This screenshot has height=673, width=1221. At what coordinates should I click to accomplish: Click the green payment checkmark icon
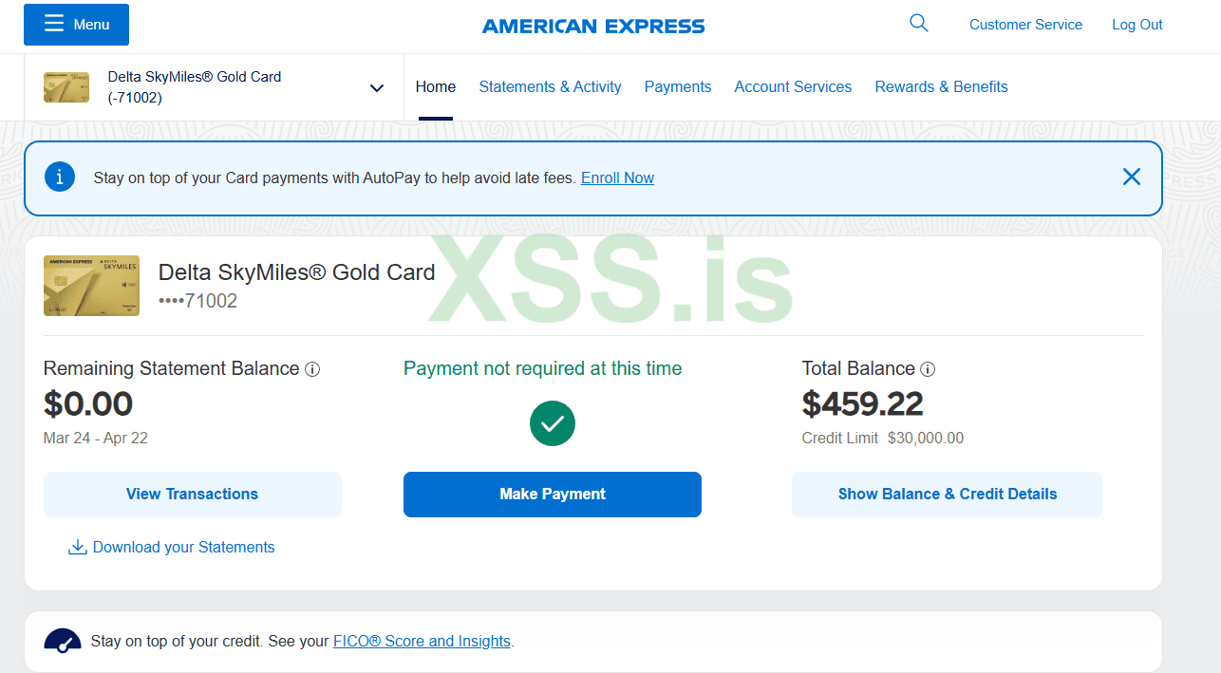(553, 423)
